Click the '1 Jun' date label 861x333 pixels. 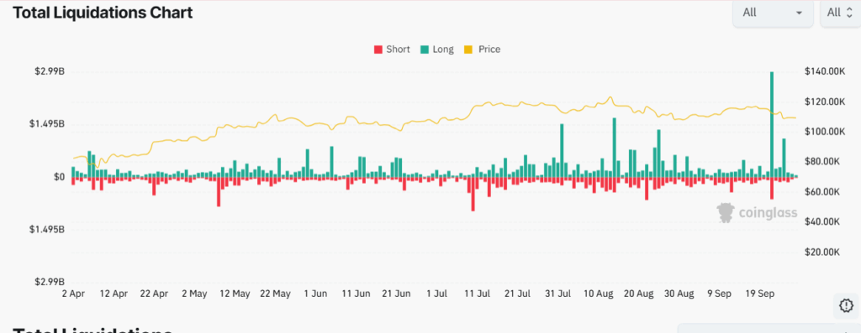pyautogui.click(x=316, y=294)
